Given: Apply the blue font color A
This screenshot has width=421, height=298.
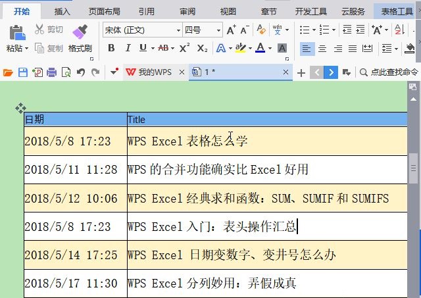Looking at the screenshot, I should pos(260,48).
